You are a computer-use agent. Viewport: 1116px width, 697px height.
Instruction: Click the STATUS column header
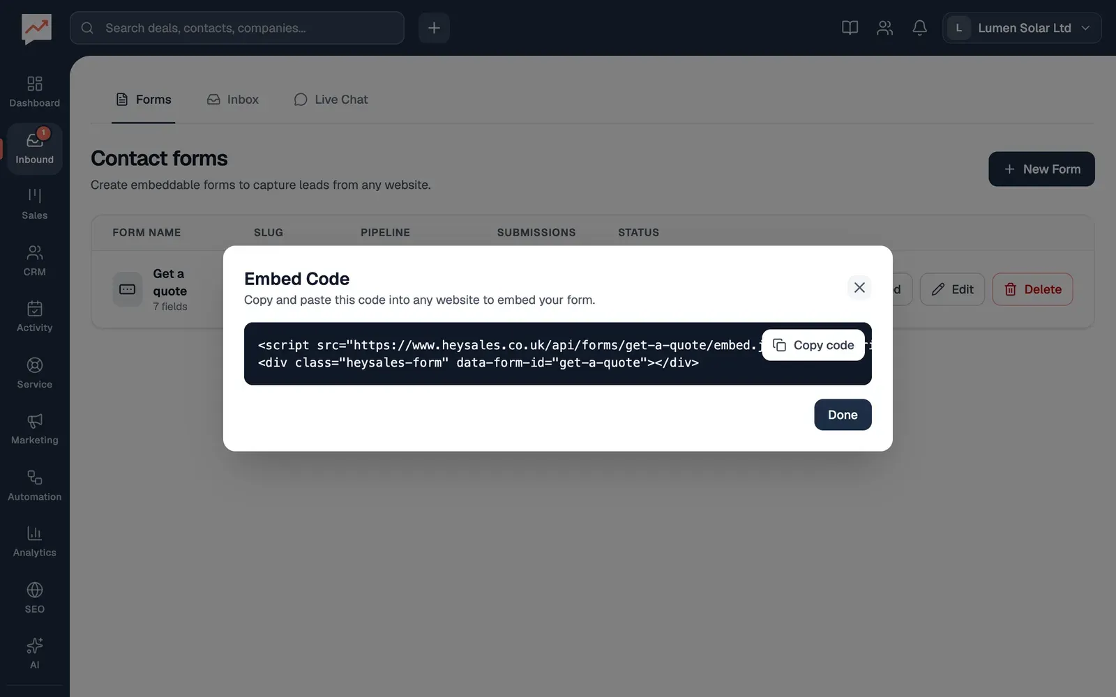[638, 232]
